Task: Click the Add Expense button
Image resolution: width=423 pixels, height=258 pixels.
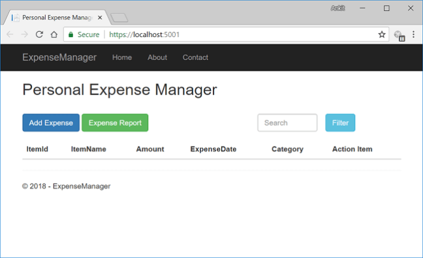Action: (51, 122)
